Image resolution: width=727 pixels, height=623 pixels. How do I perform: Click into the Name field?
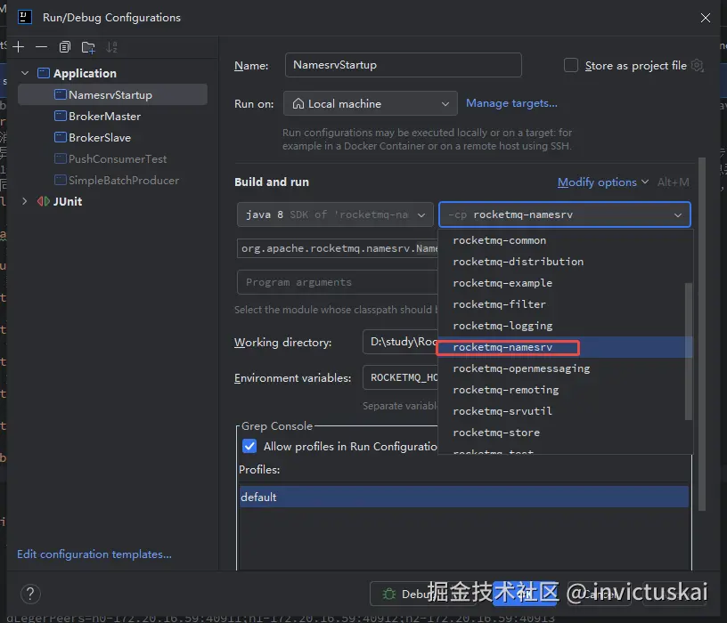(x=404, y=65)
